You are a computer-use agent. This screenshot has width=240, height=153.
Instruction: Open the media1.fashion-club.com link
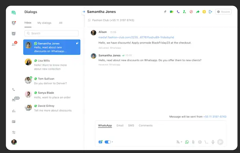136,37
